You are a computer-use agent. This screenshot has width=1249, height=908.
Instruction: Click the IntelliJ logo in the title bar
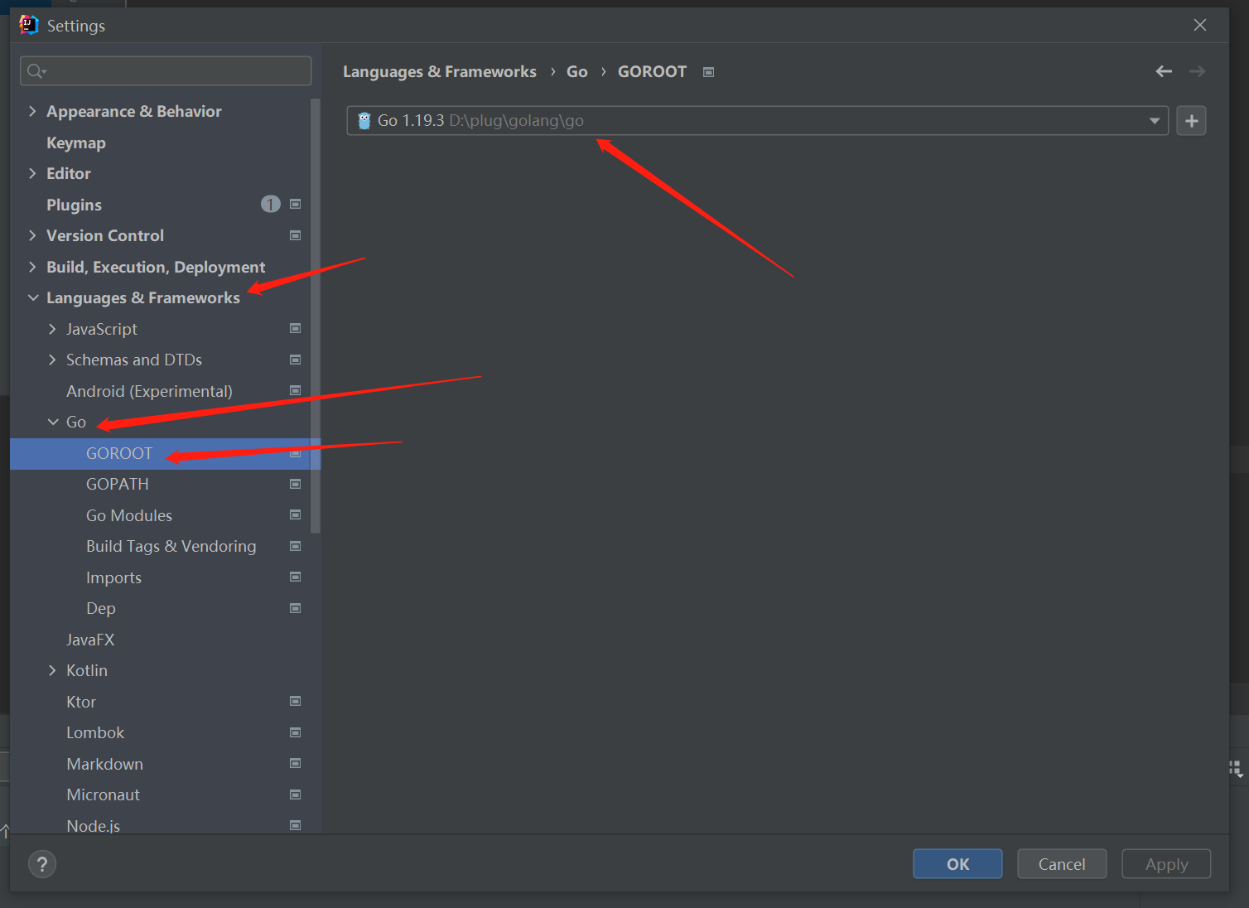(29, 25)
